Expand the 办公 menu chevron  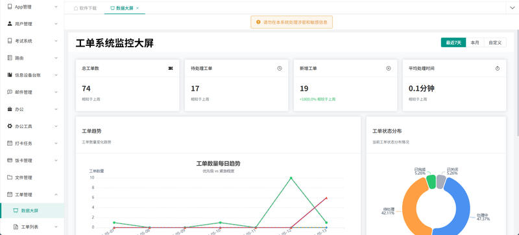pos(56,109)
